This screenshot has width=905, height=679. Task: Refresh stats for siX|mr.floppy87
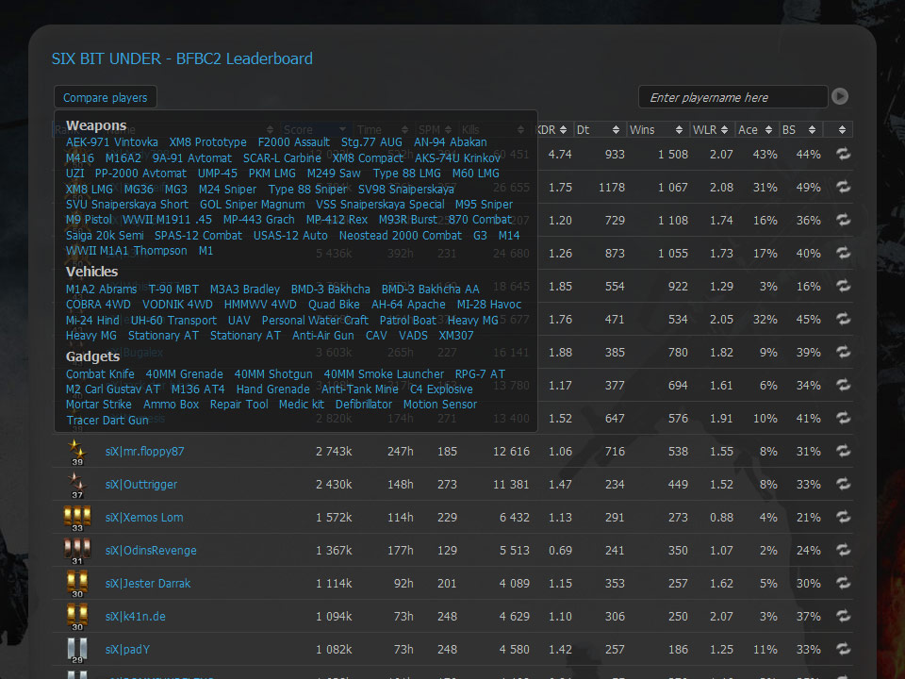tap(843, 451)
